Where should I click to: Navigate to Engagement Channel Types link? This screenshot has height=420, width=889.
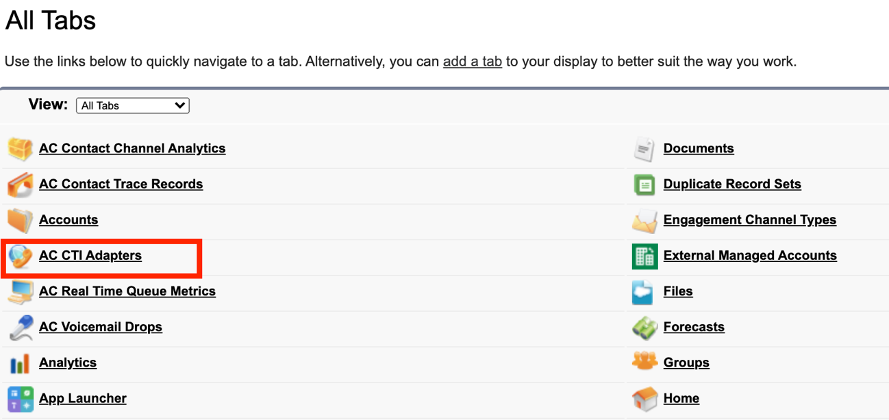tap(750, 220)
